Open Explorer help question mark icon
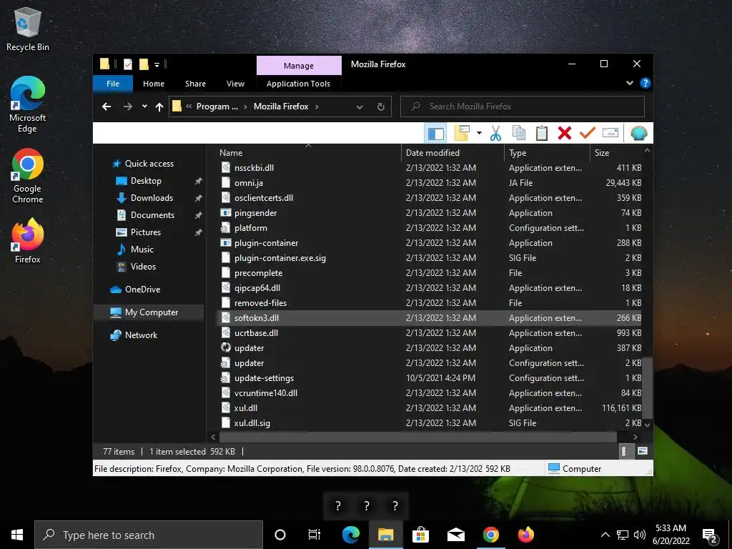Viewport: 732px width, 549px height. click(646, 83)
